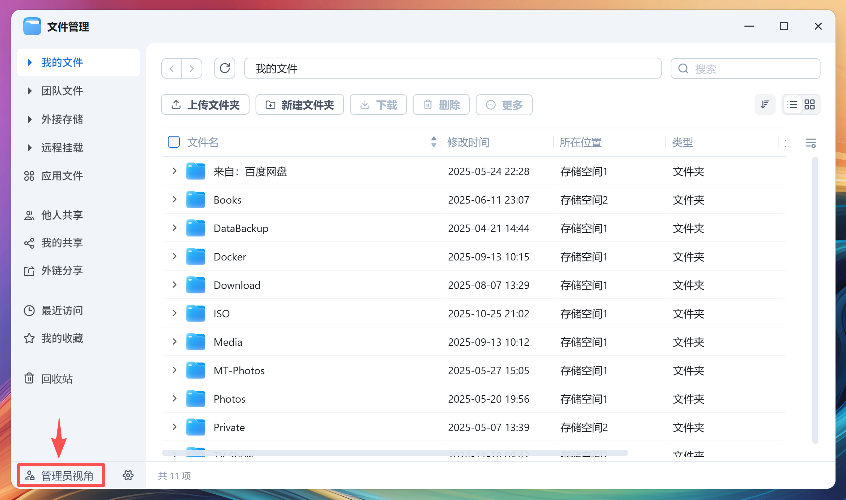Image resolution: width=846 pixels, height=500 pixels.
Task: Switch to grid view
Action: (809, 104)
